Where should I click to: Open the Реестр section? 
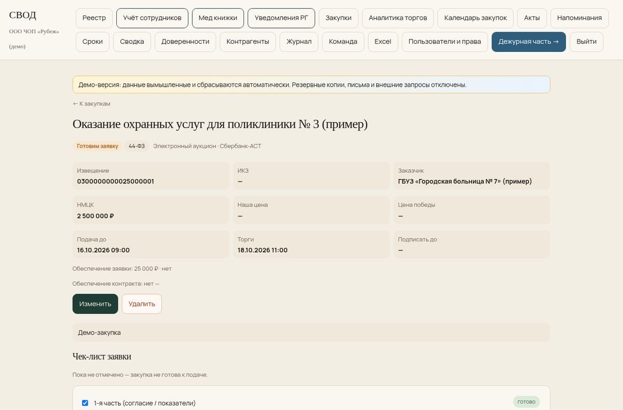(x=94, y=18)
